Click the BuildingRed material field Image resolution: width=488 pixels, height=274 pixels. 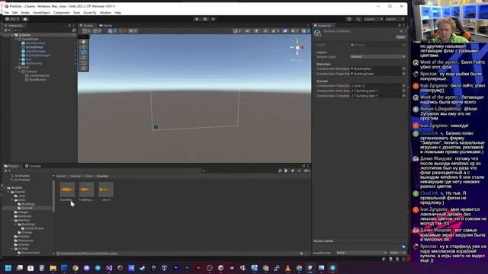pos(376,68)
